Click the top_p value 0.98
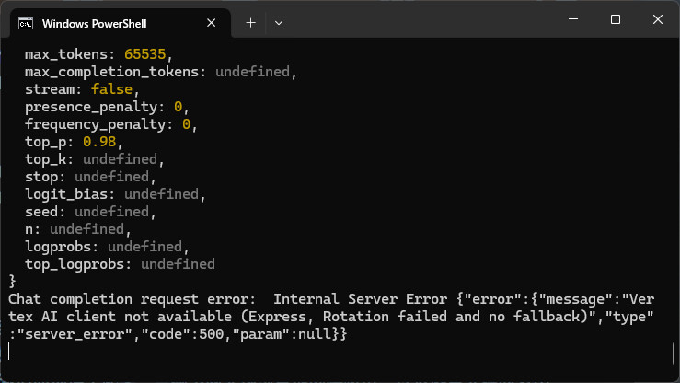This screenshot has width=680, height=383. [102, 142]
